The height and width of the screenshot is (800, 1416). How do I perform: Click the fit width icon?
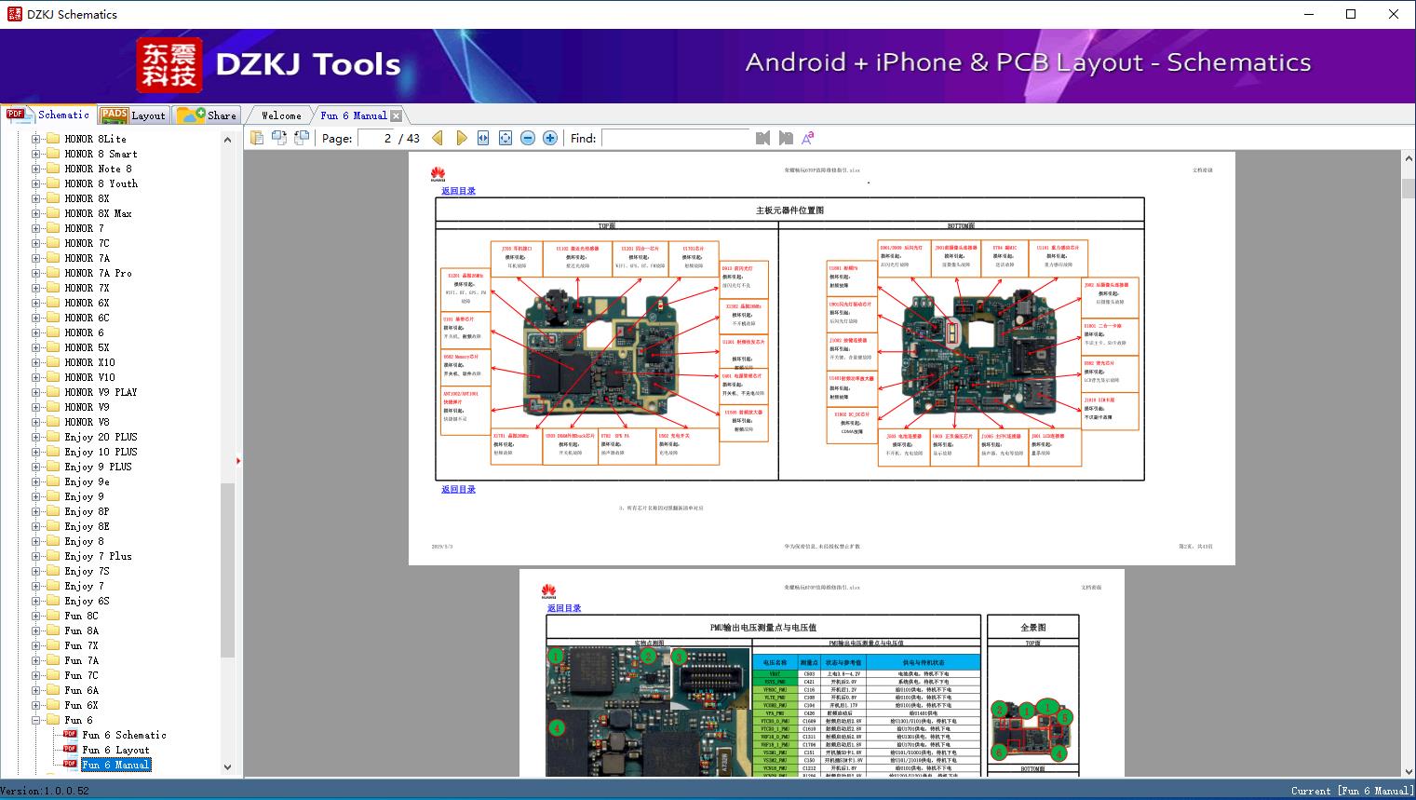coord(483,138)
